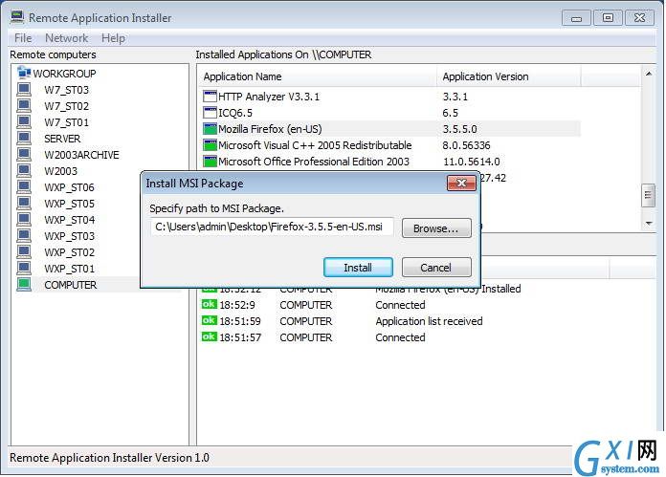Viewport: 666px width, 477px height.
Task: Select the COMPUTER entry in the tree
Action: [x=71, y=285]
